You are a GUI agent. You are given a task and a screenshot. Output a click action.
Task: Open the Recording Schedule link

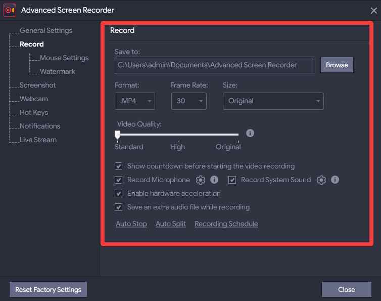[226, 224]
